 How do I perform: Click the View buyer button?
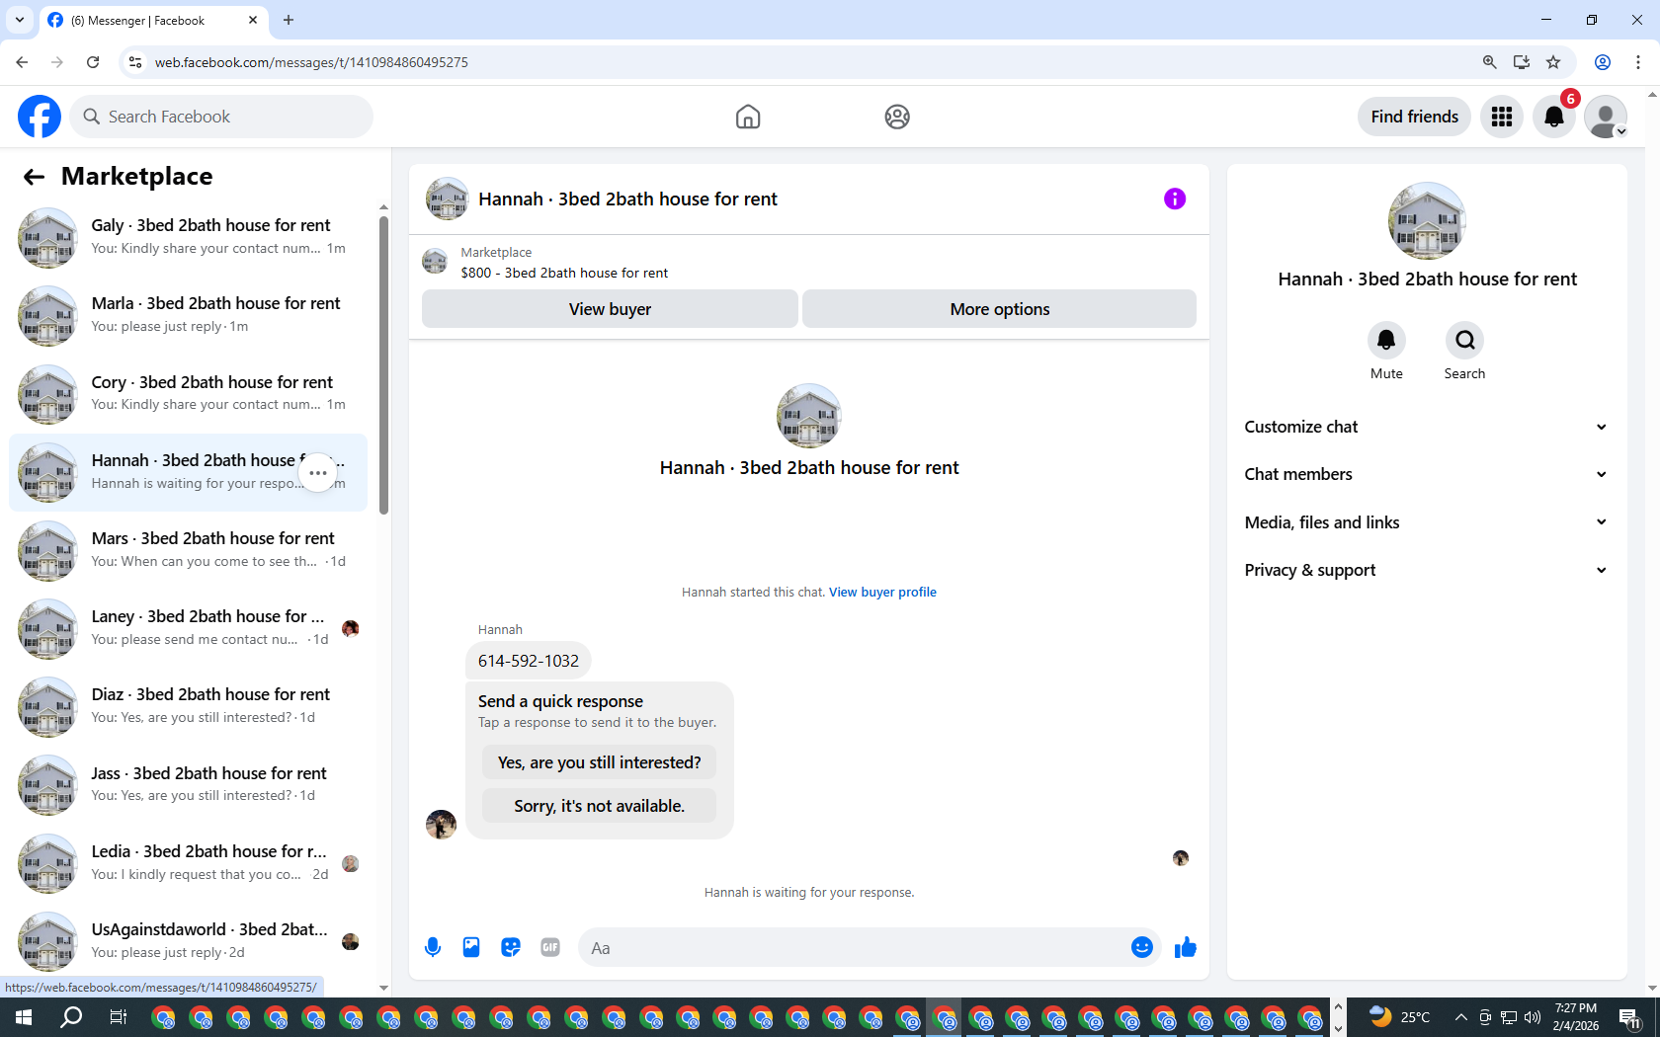pos(610,309)
